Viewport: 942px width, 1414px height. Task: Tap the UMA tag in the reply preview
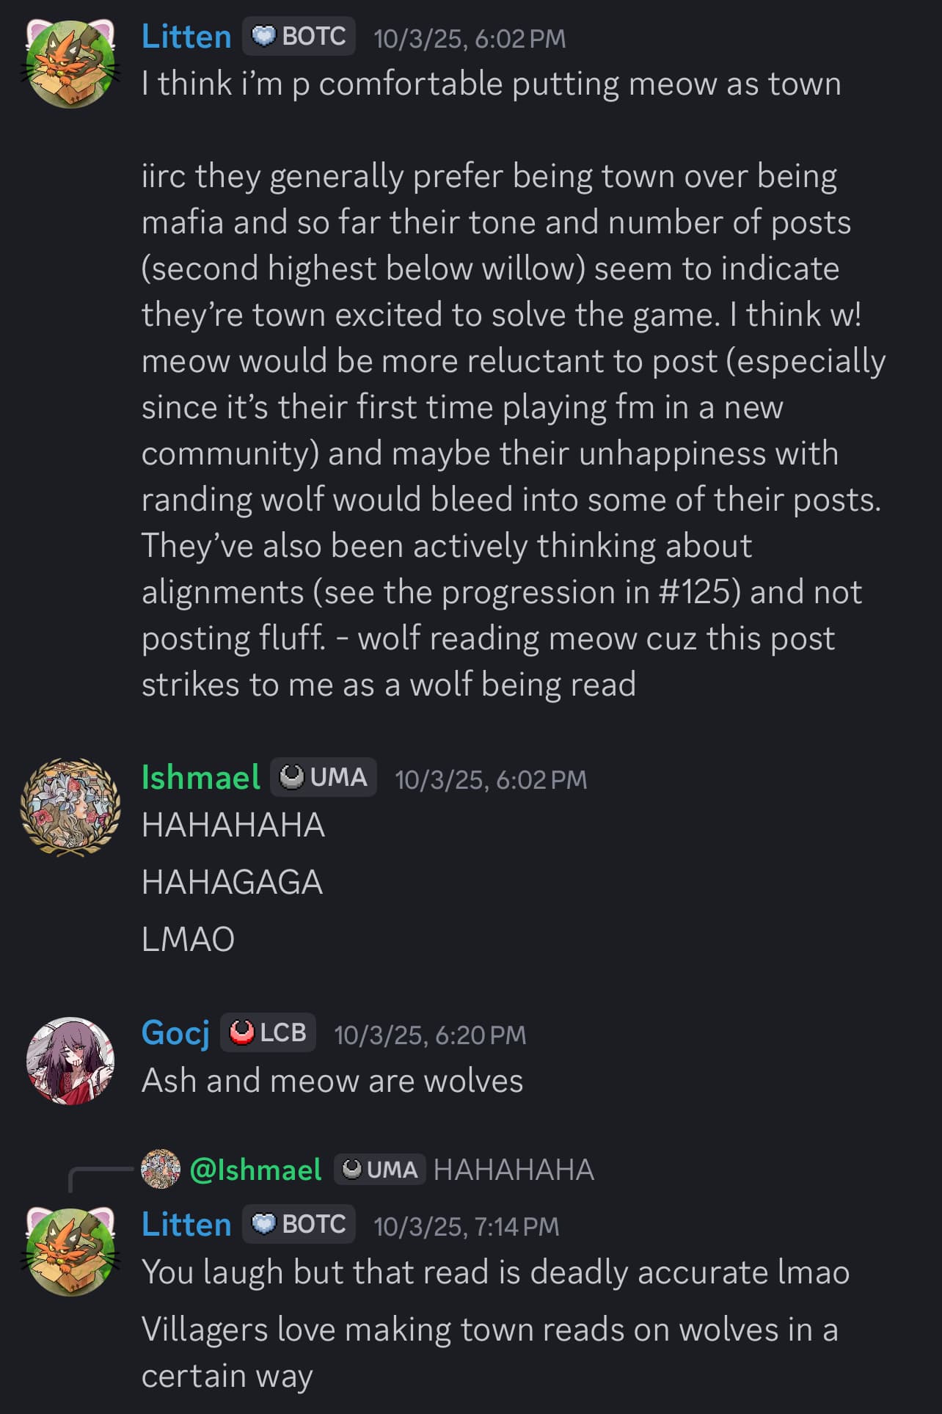click(x=380, y=1169)
